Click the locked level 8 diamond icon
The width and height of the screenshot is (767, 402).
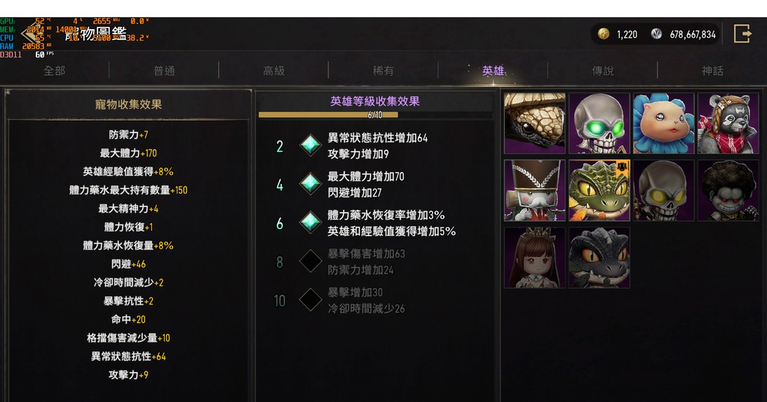coord(310,261)
